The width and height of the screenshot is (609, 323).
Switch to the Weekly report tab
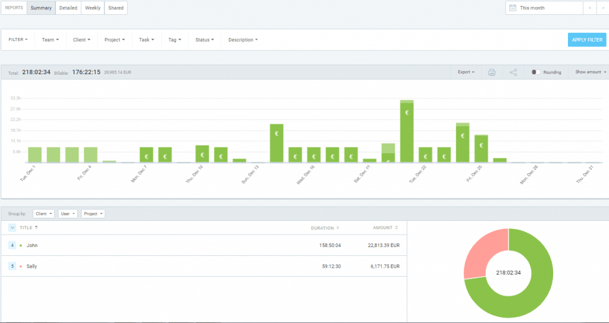(93, 8)
